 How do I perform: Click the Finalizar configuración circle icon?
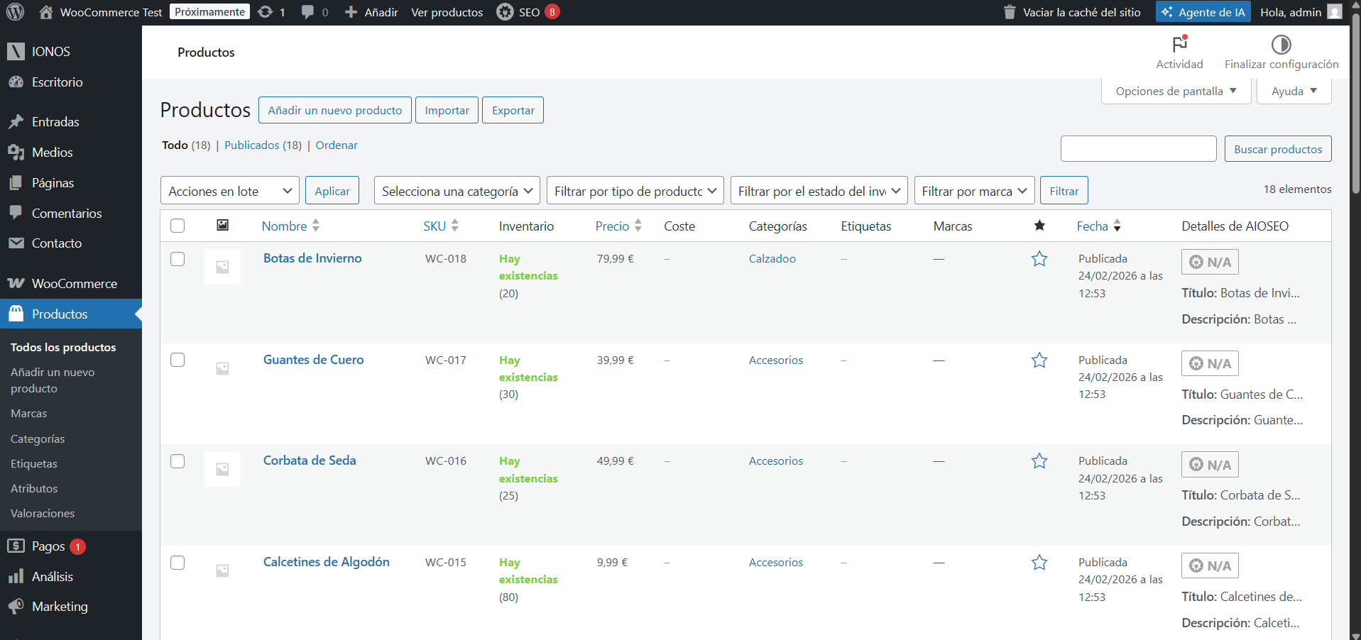coord(1281,45)
